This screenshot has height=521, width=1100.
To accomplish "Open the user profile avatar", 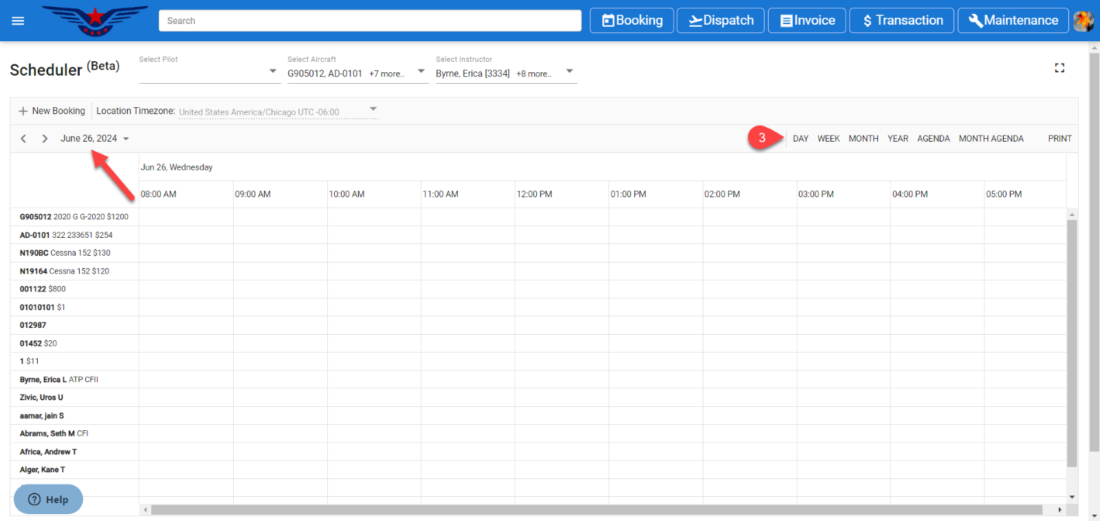I will [1083, 21].
